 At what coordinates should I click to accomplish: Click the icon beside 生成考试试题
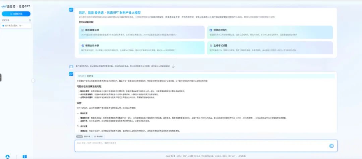pyautogui.click(x=211, y=46)
